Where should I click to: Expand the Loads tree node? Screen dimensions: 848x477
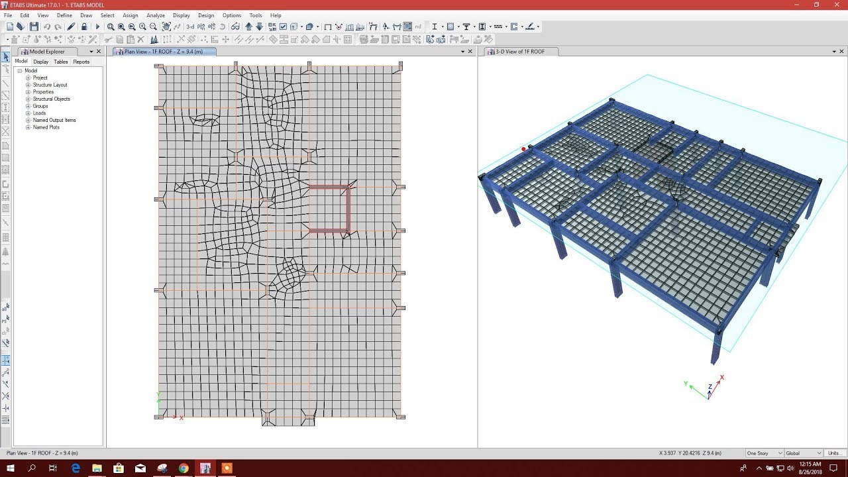27,113
